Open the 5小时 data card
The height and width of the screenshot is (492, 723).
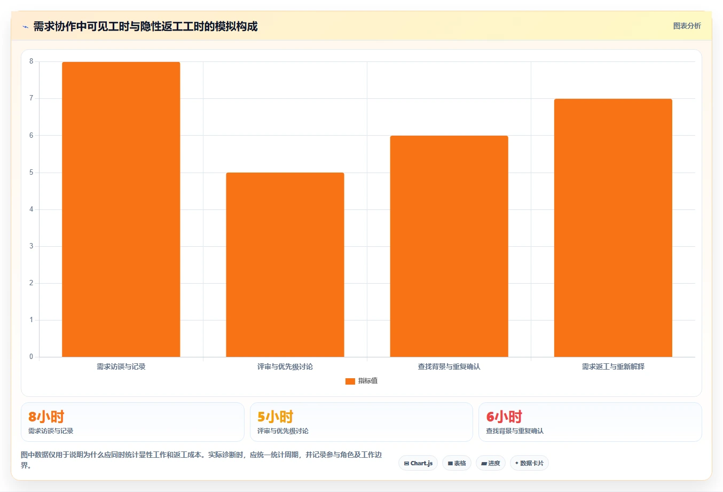(x=362, y=422)
